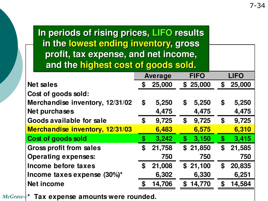Click LIFO operating expenses value 750

(245, 157)
